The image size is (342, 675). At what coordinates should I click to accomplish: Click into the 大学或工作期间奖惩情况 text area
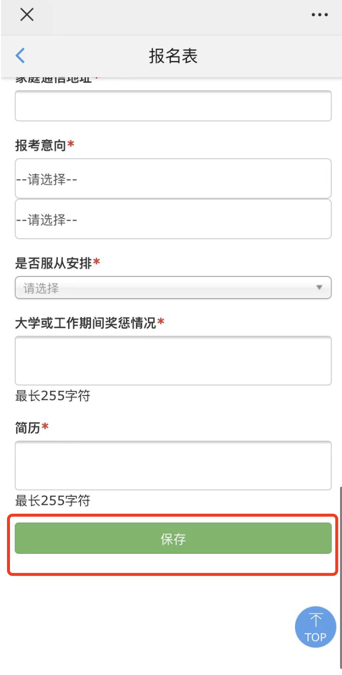[173, 361]
